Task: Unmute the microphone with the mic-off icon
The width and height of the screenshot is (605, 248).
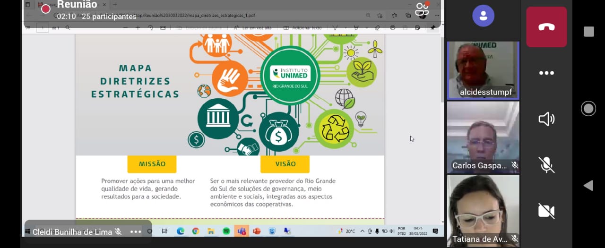Action: tap(546, 165)
